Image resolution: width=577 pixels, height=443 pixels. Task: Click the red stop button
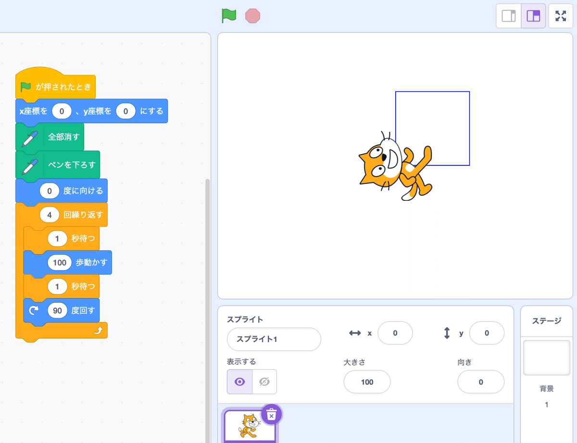(252, 16)
